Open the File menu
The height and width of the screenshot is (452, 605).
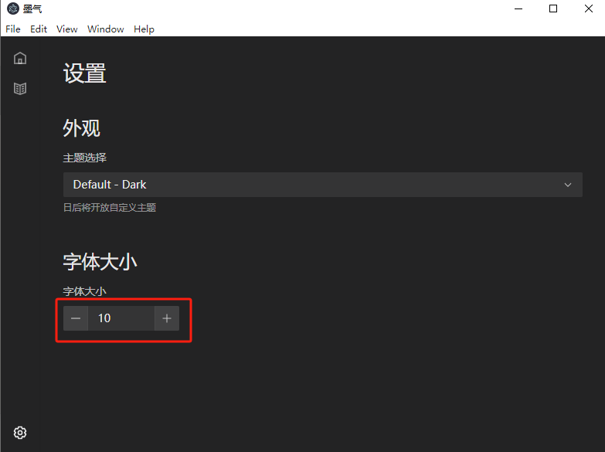click(13, 29)
